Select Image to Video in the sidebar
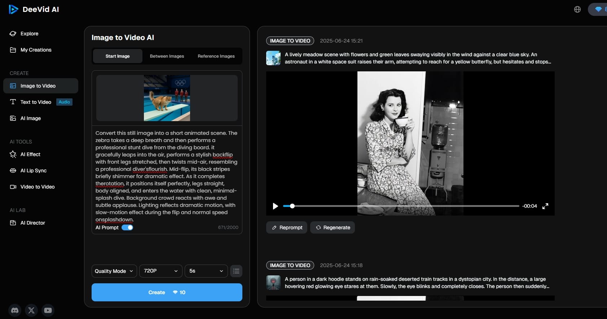 coord(41,86)
